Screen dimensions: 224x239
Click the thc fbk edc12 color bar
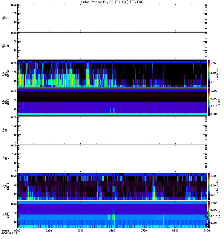tap(209, 186)
